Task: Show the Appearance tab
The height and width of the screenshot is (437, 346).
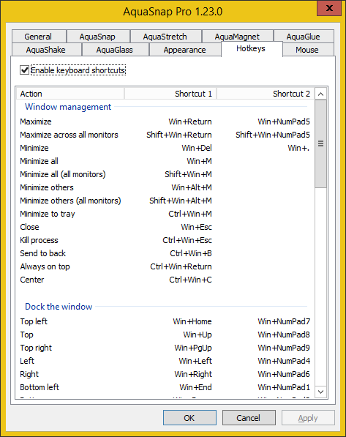Action: 185,50
